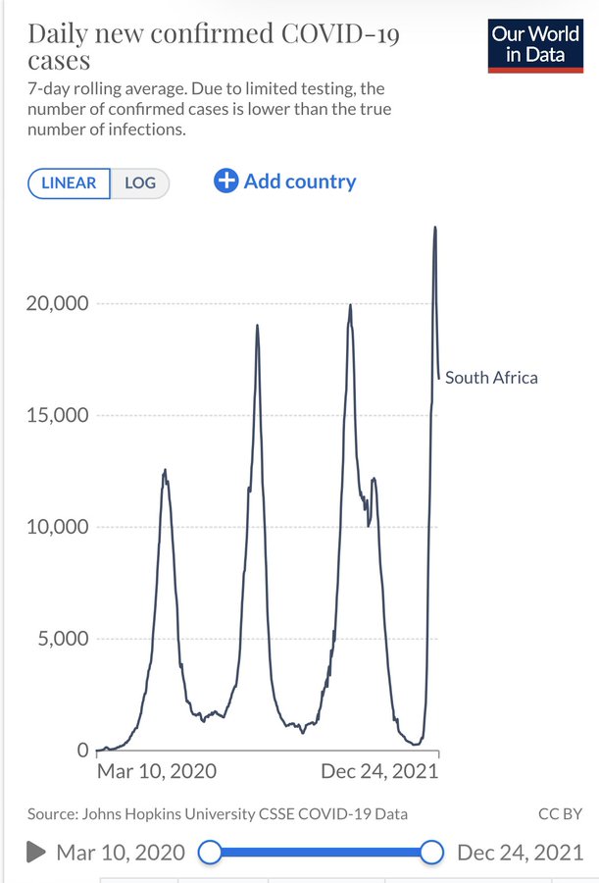Click the Dec 24, 2021 x-axis label
The height and width of the screenshot is (883, 599).
[379, 771]
